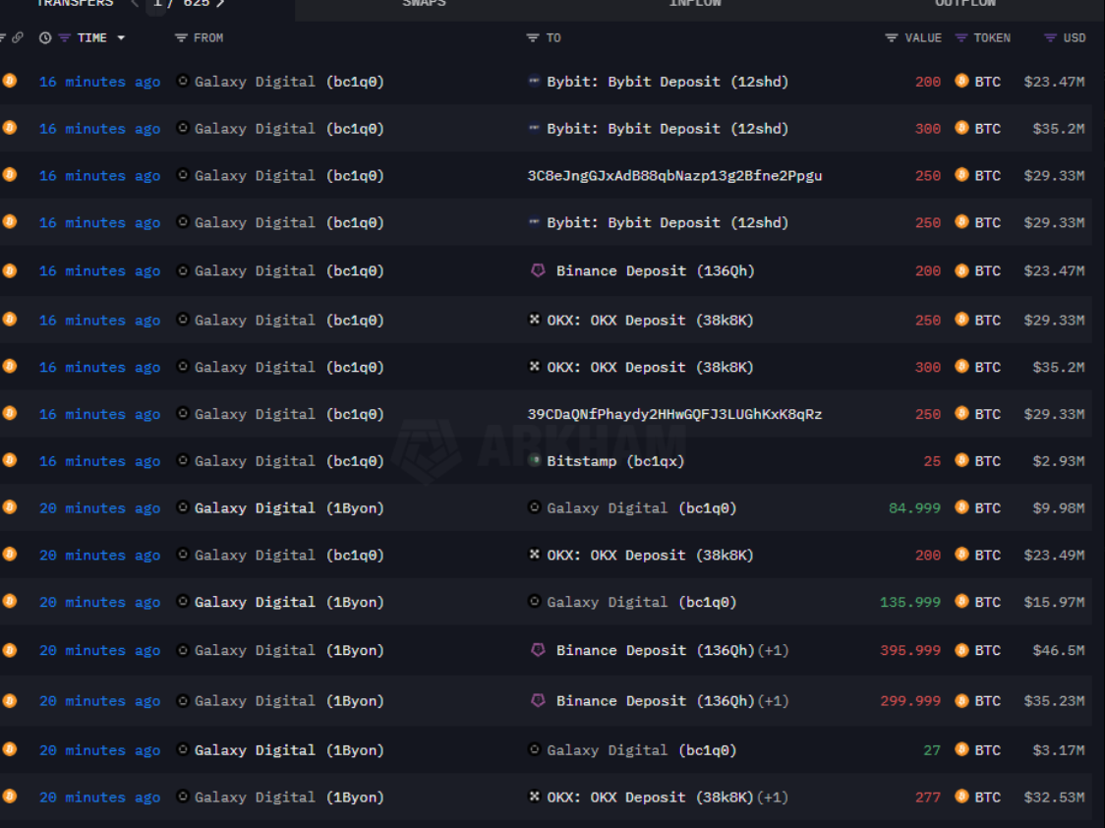Go to next page of 625
Image resolution: width=1105 pixels, height=828 pixels.
[x=220, y=3]
